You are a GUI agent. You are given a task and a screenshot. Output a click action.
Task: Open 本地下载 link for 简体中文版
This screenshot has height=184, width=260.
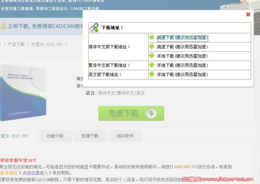(x=182, y=56)
